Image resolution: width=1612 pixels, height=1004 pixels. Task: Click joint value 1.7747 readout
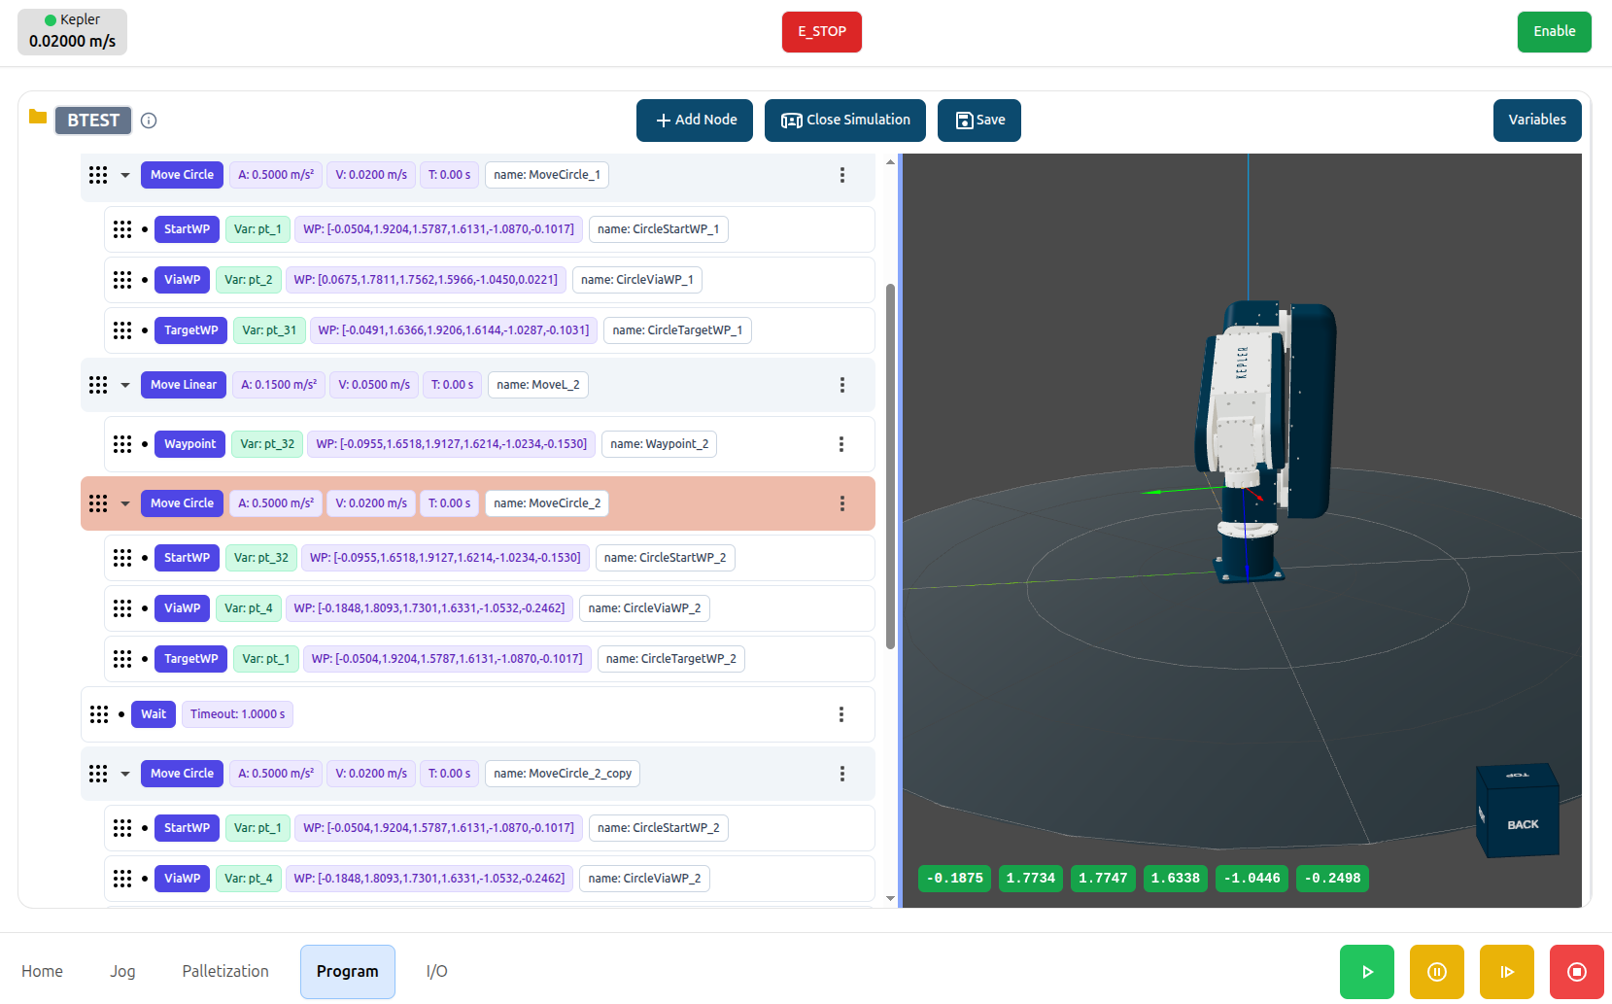1104,879
